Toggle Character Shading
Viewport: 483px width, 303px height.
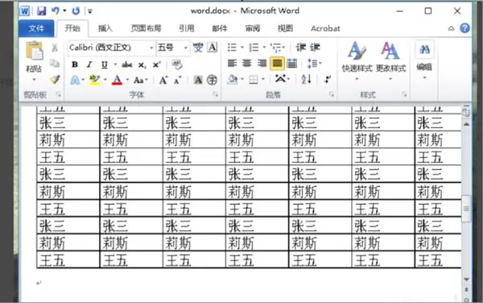(x=198, y=80)
